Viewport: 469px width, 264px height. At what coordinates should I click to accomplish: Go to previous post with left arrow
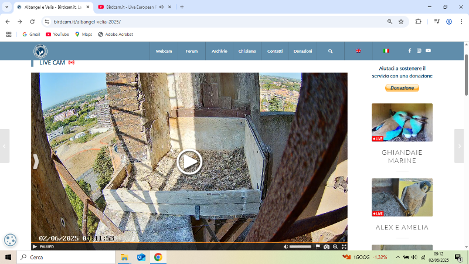click(5, 146)
